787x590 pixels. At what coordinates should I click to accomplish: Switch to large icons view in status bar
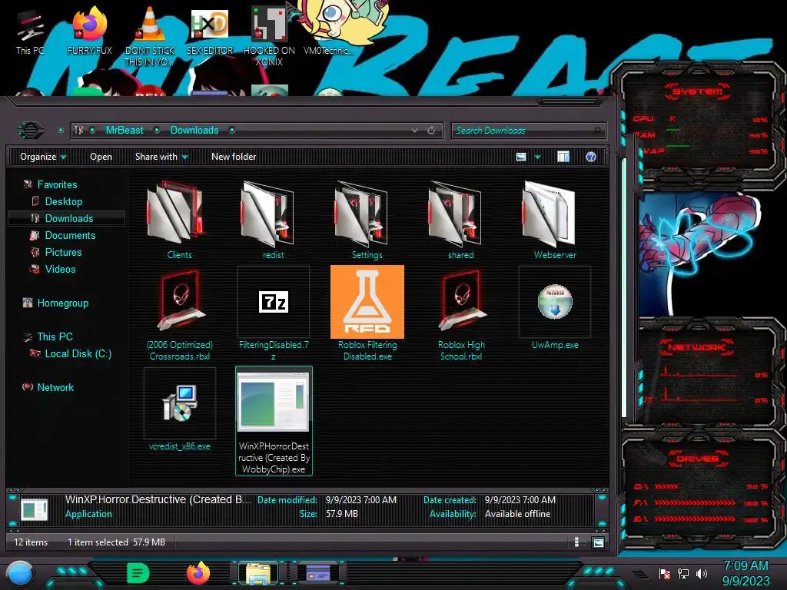point(598,542)
